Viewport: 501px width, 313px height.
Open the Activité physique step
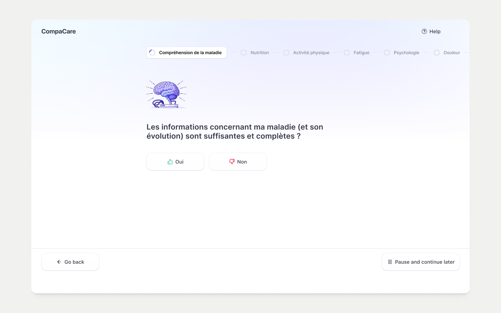306,53
